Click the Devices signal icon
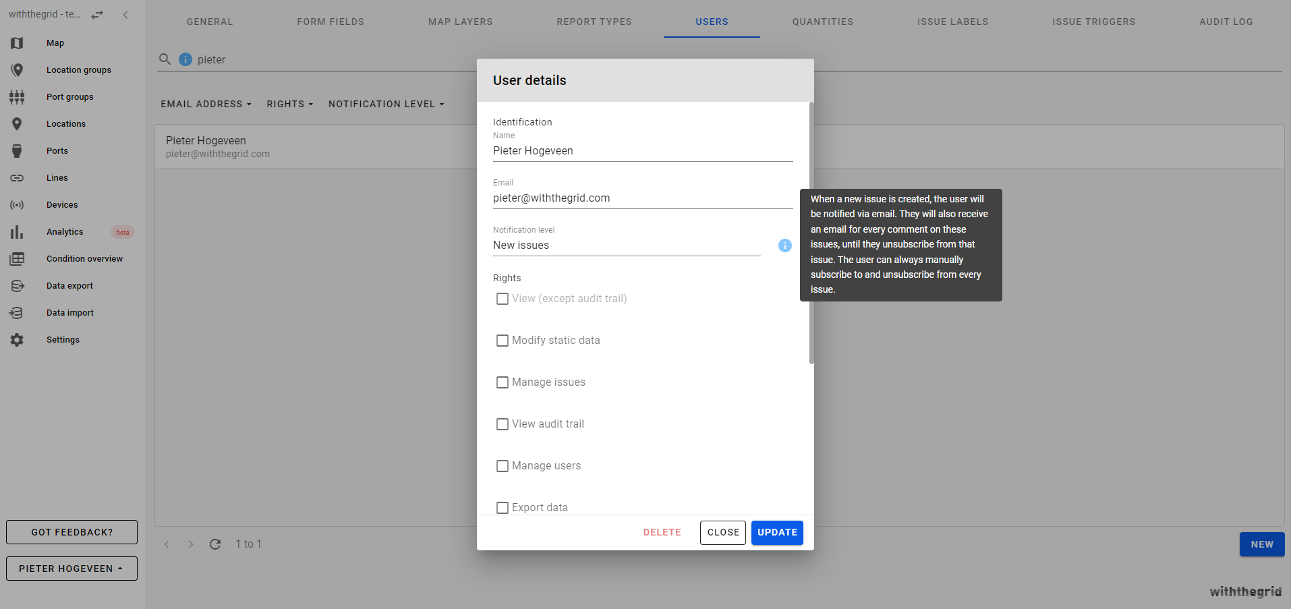This screenshot has width=1291, height=609. [x=17, y=205]
